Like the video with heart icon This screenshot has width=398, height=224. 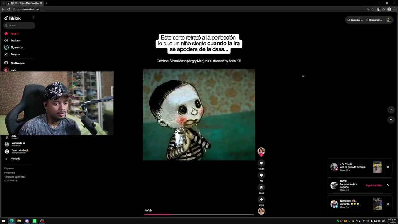(x=261, y=163)
